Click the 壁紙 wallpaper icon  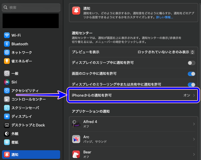click(x=7, y=142)
